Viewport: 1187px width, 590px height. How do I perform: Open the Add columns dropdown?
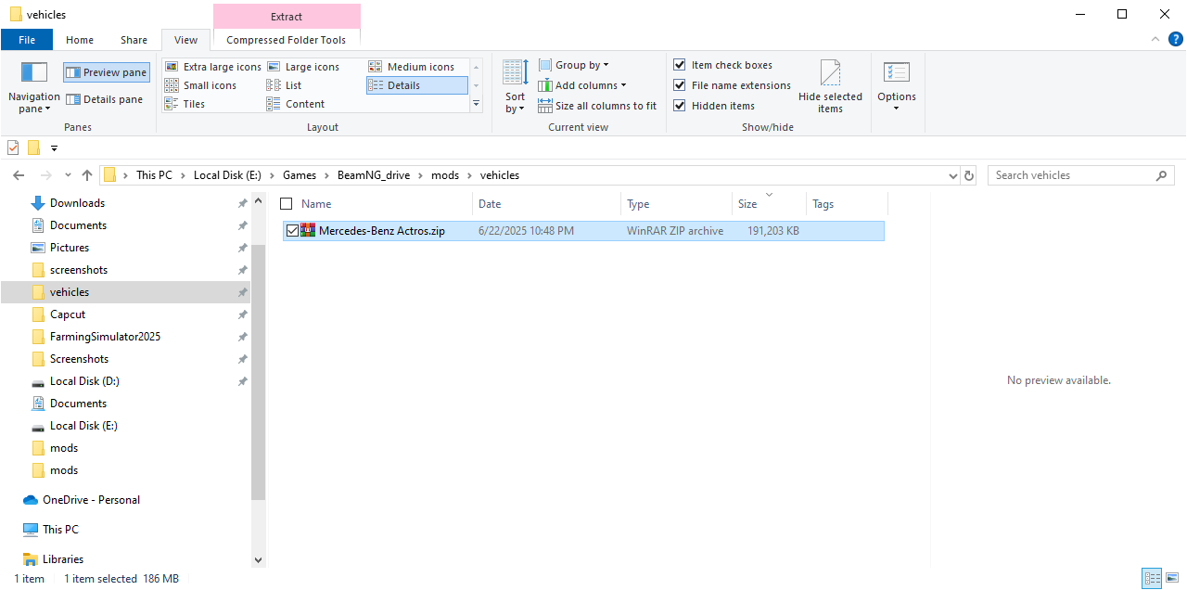(582, 85)
